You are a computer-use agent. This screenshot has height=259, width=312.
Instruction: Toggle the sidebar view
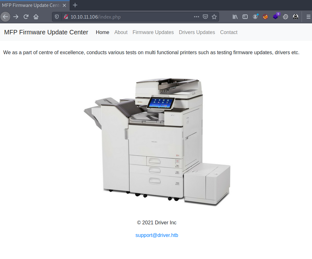(x=245, y=17)
